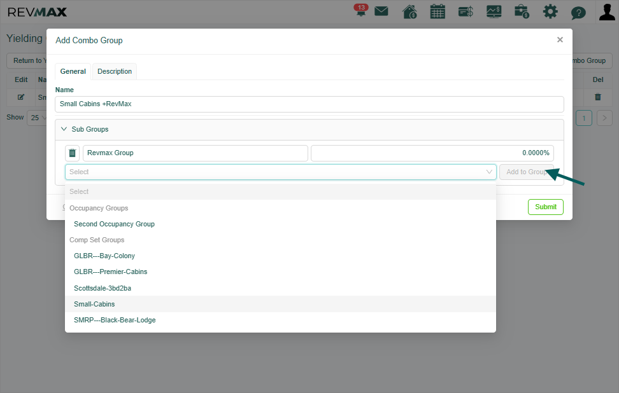Click the Revmax Group name field
This screenshot has width=619, height=393.
[195, 153]
